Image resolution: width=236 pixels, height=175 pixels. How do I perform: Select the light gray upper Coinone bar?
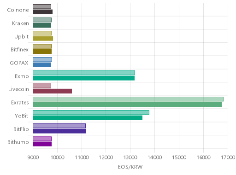42,6
